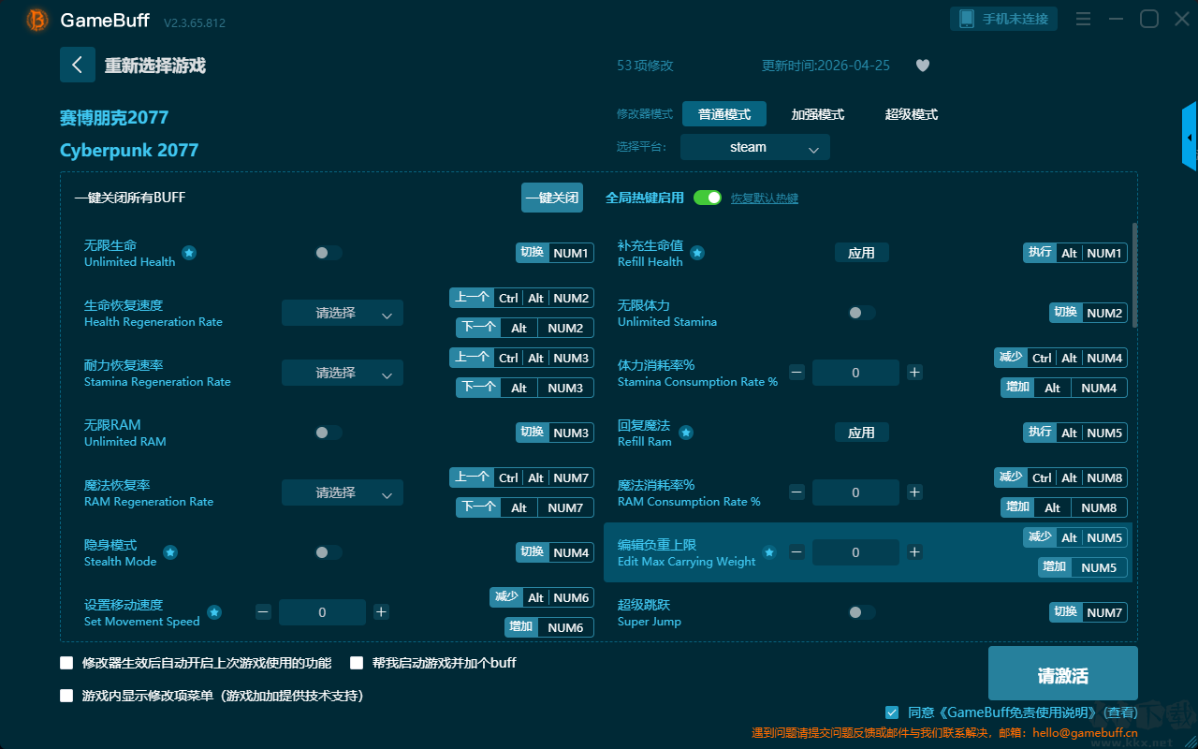Expand the blue side panel arrow
The height and width of the screenshot is (749, 1198).
1190,137
